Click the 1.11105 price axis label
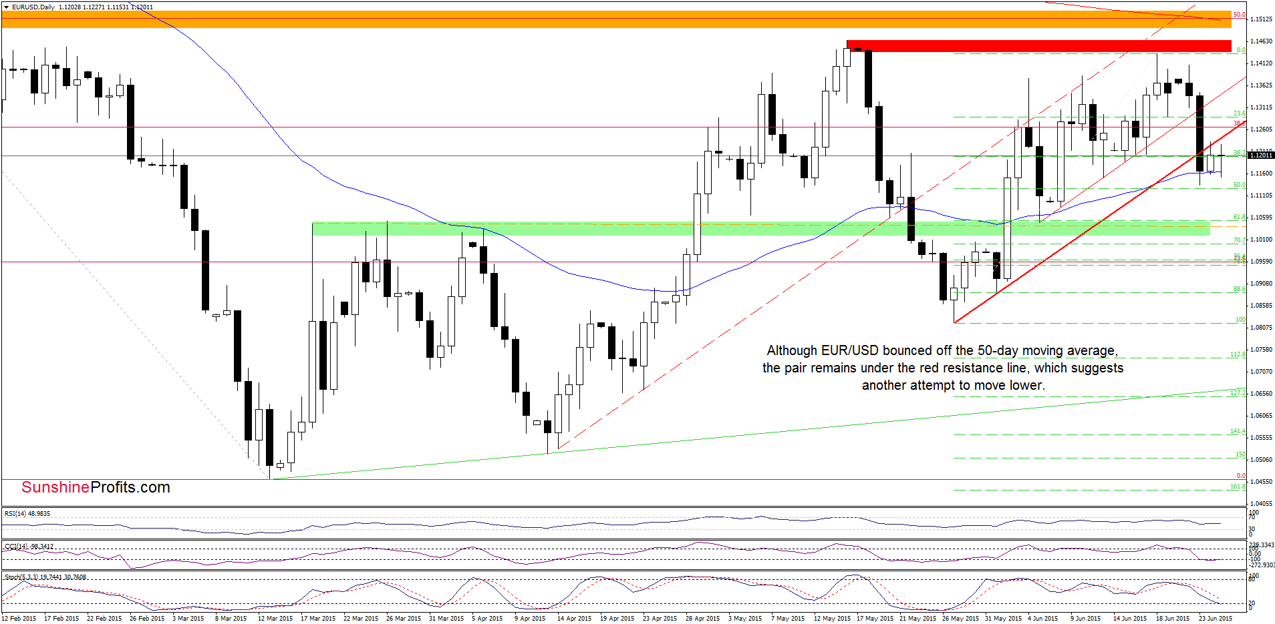Screen dimensions: 1275x624 (x=1262, y=196)
